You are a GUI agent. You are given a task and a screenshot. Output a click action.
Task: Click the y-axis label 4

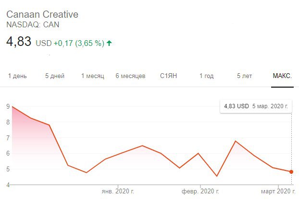click(x=8, y=185)
